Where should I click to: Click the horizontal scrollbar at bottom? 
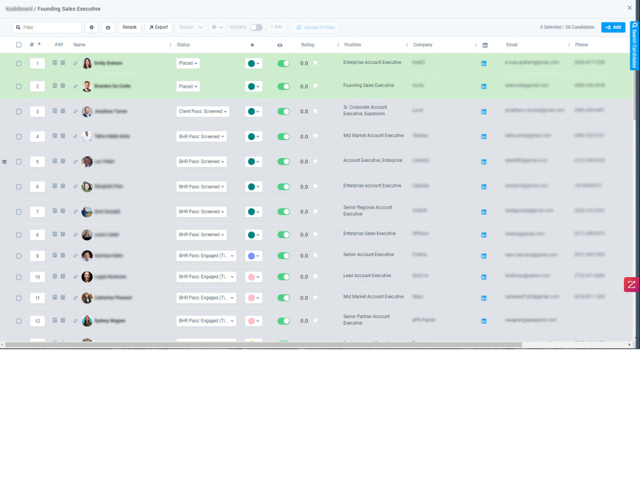click(264, 345)
